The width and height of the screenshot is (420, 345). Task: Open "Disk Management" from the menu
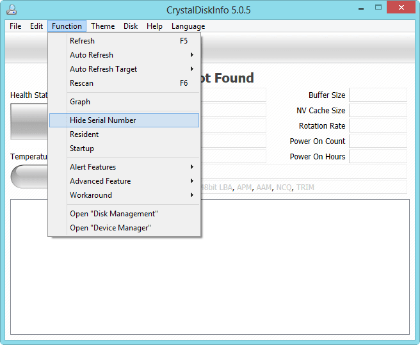[x=124, y=214]
